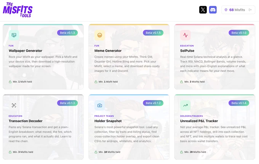259x164 pixels.
Task: Click the Beta v0.1.4 badge on P&L Tracker
Action: (x=239, y=103)
